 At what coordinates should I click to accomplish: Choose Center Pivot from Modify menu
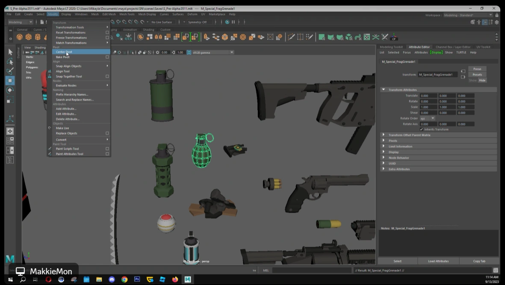[x=64, y=52]
